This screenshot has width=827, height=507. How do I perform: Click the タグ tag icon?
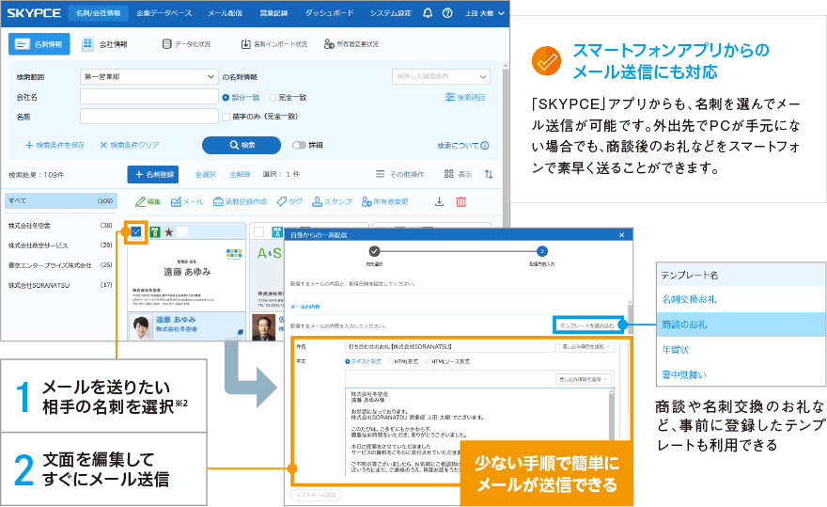pyautogui.click(x=282, y=201)
